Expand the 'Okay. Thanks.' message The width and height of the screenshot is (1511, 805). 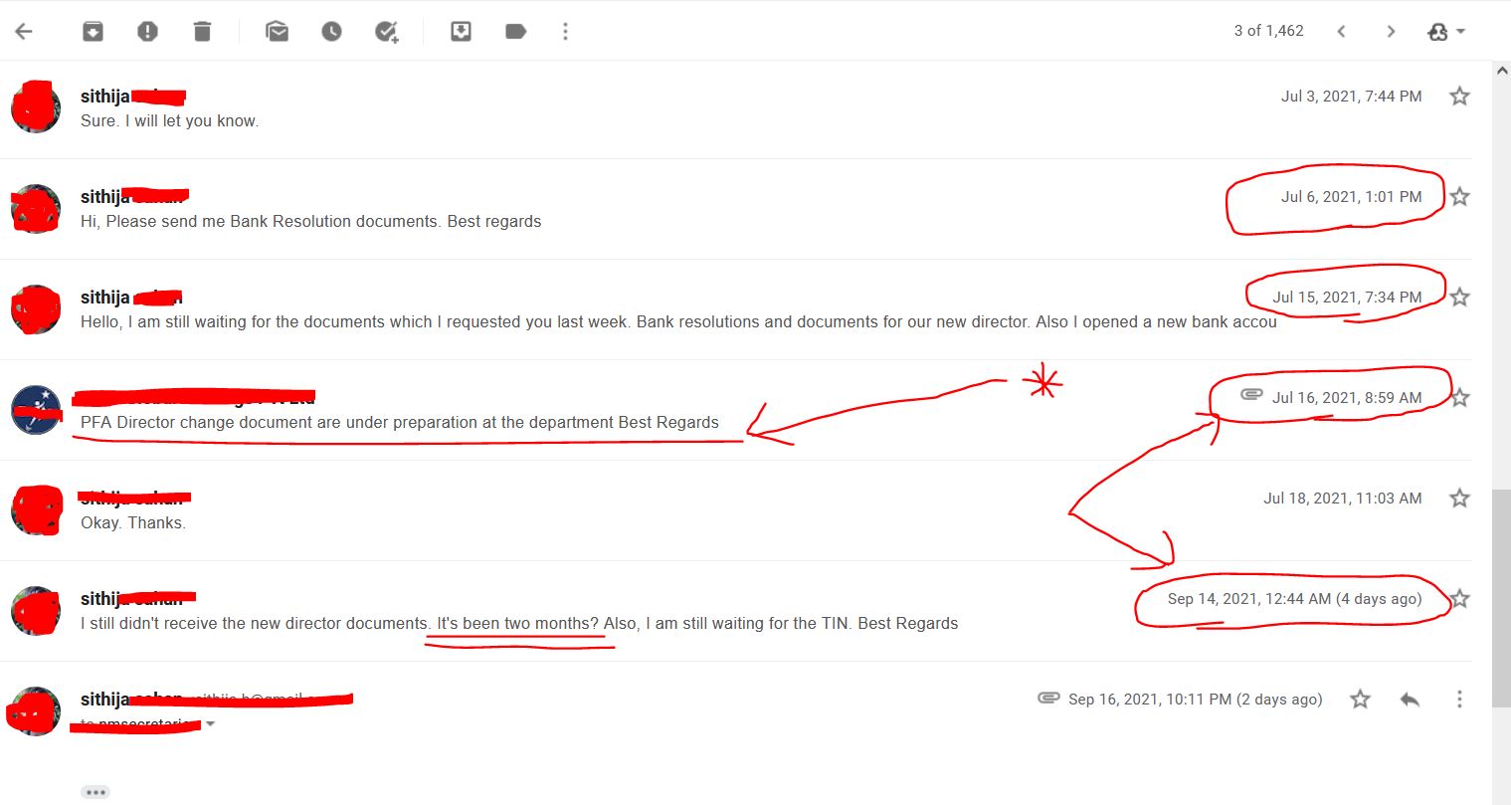(736, 509)
